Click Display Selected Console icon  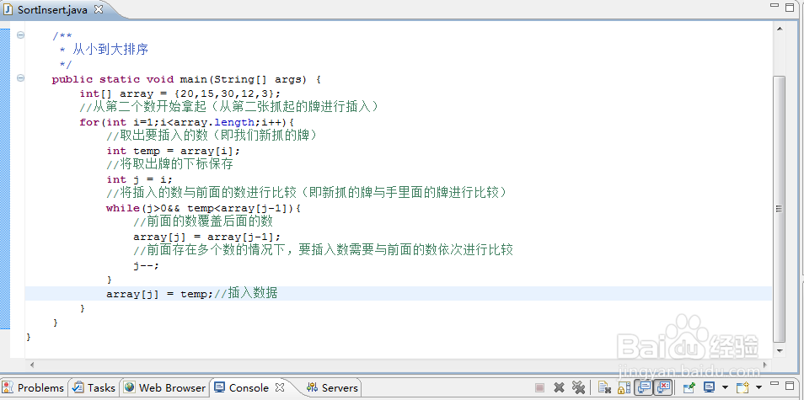click(x=709, y=387)
